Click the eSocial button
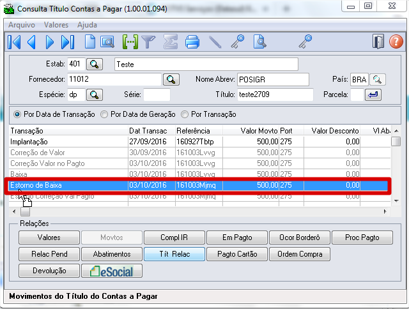 (x=112, y=271)
